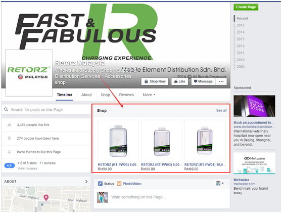Viewport: 282px width, 213px height.
Task: Click the Shop Now button
Action: 155,81
